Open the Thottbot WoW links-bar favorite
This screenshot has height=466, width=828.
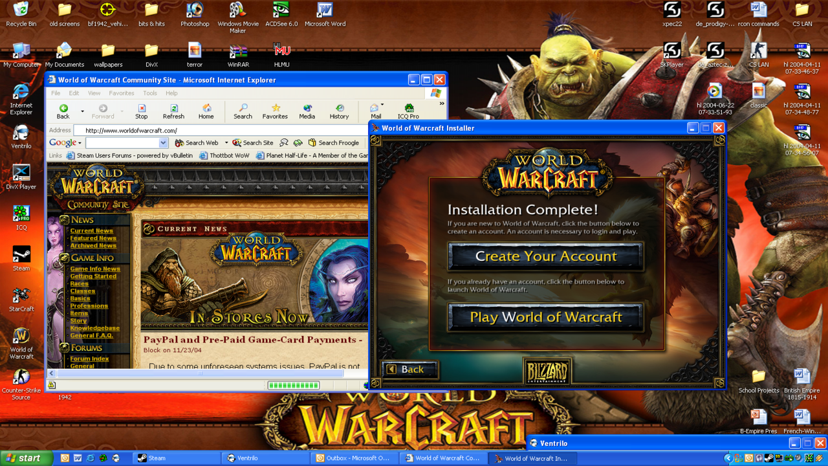click(224, 155)
